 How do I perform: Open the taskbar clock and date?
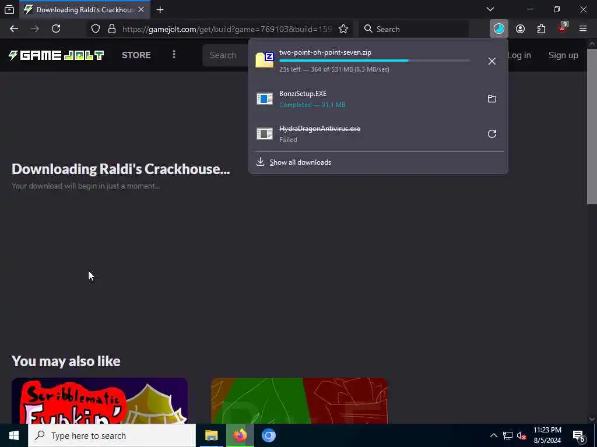point(547,435)
